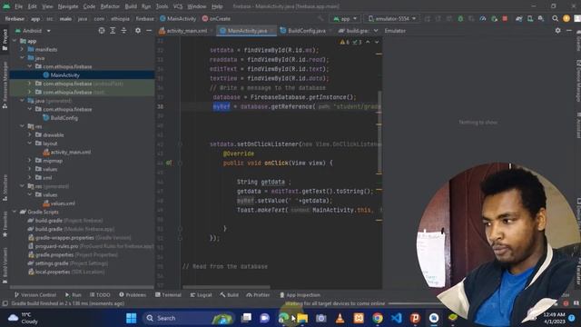Open VLC media player from taskbar
The image size is (581, 327).
tap(340, 318)
